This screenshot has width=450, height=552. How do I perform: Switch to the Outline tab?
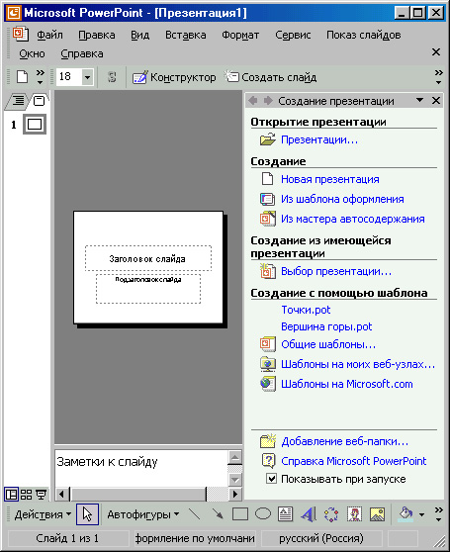click(x=18, y=101)
